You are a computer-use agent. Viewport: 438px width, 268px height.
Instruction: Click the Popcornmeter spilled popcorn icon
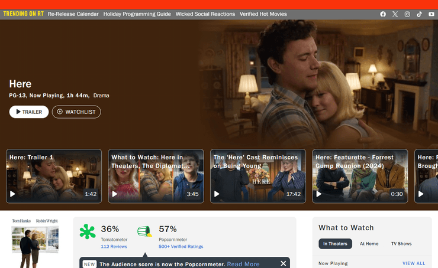coord(145,232)
